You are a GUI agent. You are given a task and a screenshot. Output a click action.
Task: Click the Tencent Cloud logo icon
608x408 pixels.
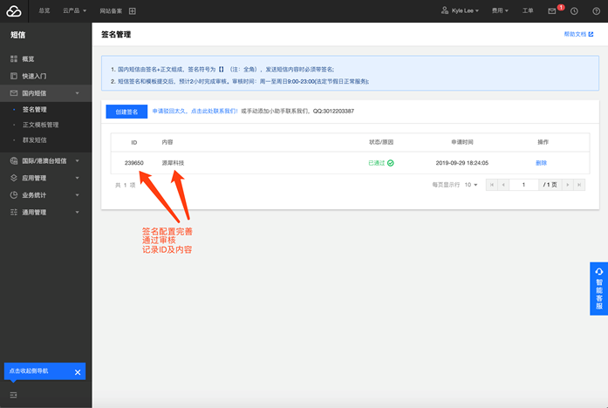14,10
